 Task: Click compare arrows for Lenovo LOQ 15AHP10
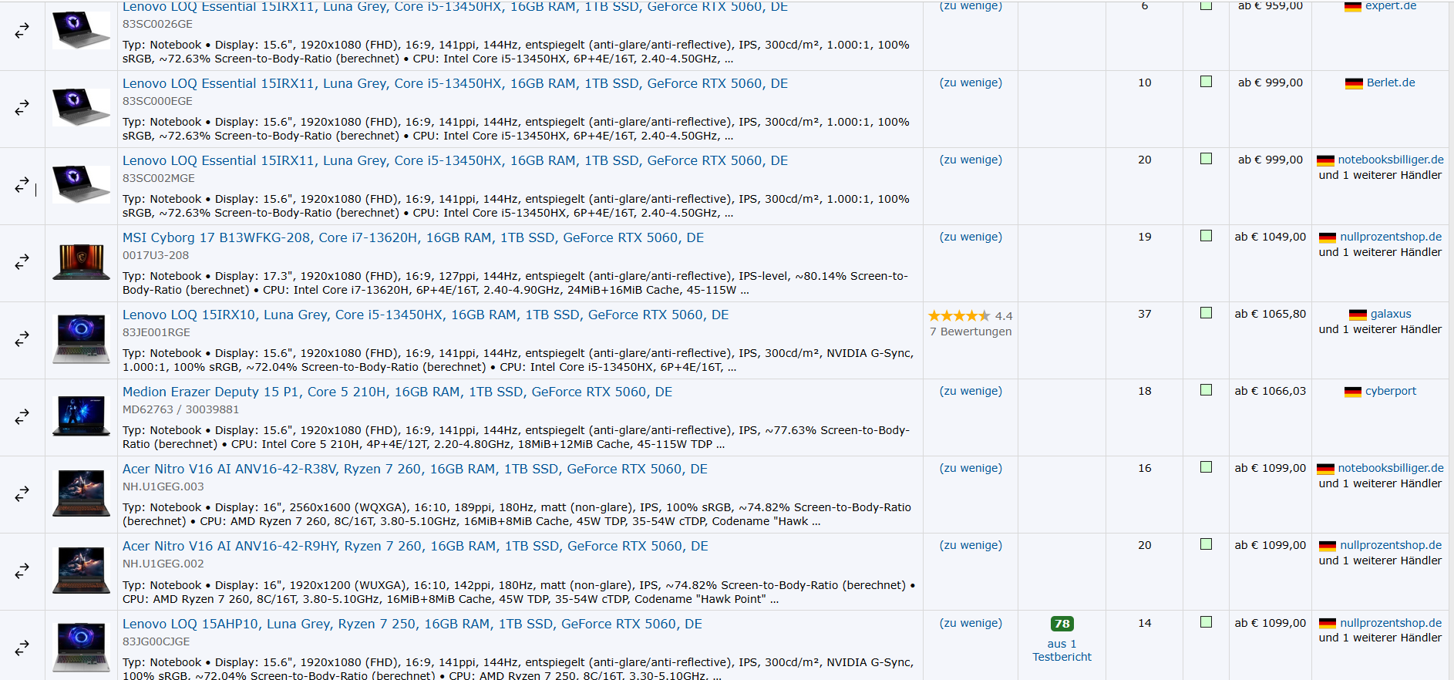point(22,648)
